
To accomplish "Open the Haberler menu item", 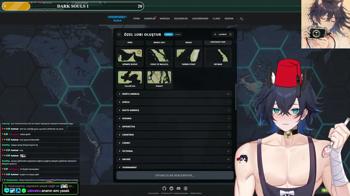I will 150,19.
